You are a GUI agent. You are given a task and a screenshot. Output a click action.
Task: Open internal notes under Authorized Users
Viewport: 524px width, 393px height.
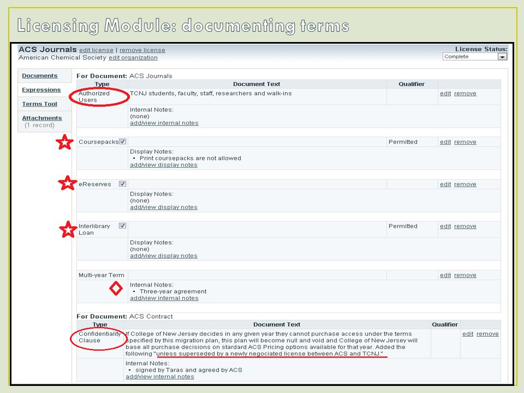point(164,123)
